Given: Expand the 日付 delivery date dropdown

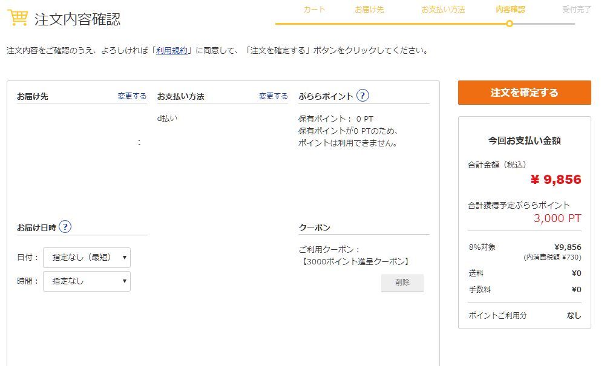Looking at the screenshot, I should pyautogui.click(x=87, y=258).
